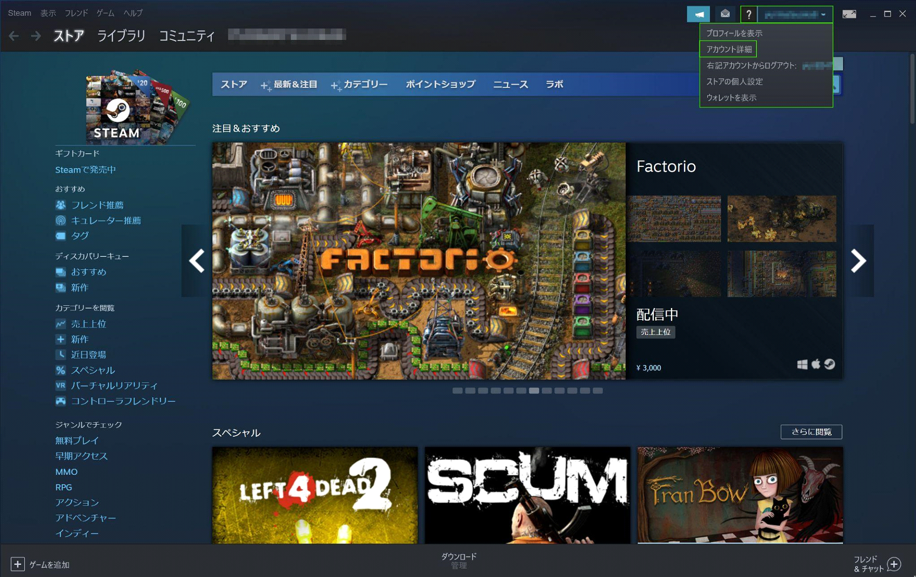Image resolution: width=916 pixels, height=577 pixels.
Task: Click the 売上上位 tag on Factorio
Action: pos(656,332)
